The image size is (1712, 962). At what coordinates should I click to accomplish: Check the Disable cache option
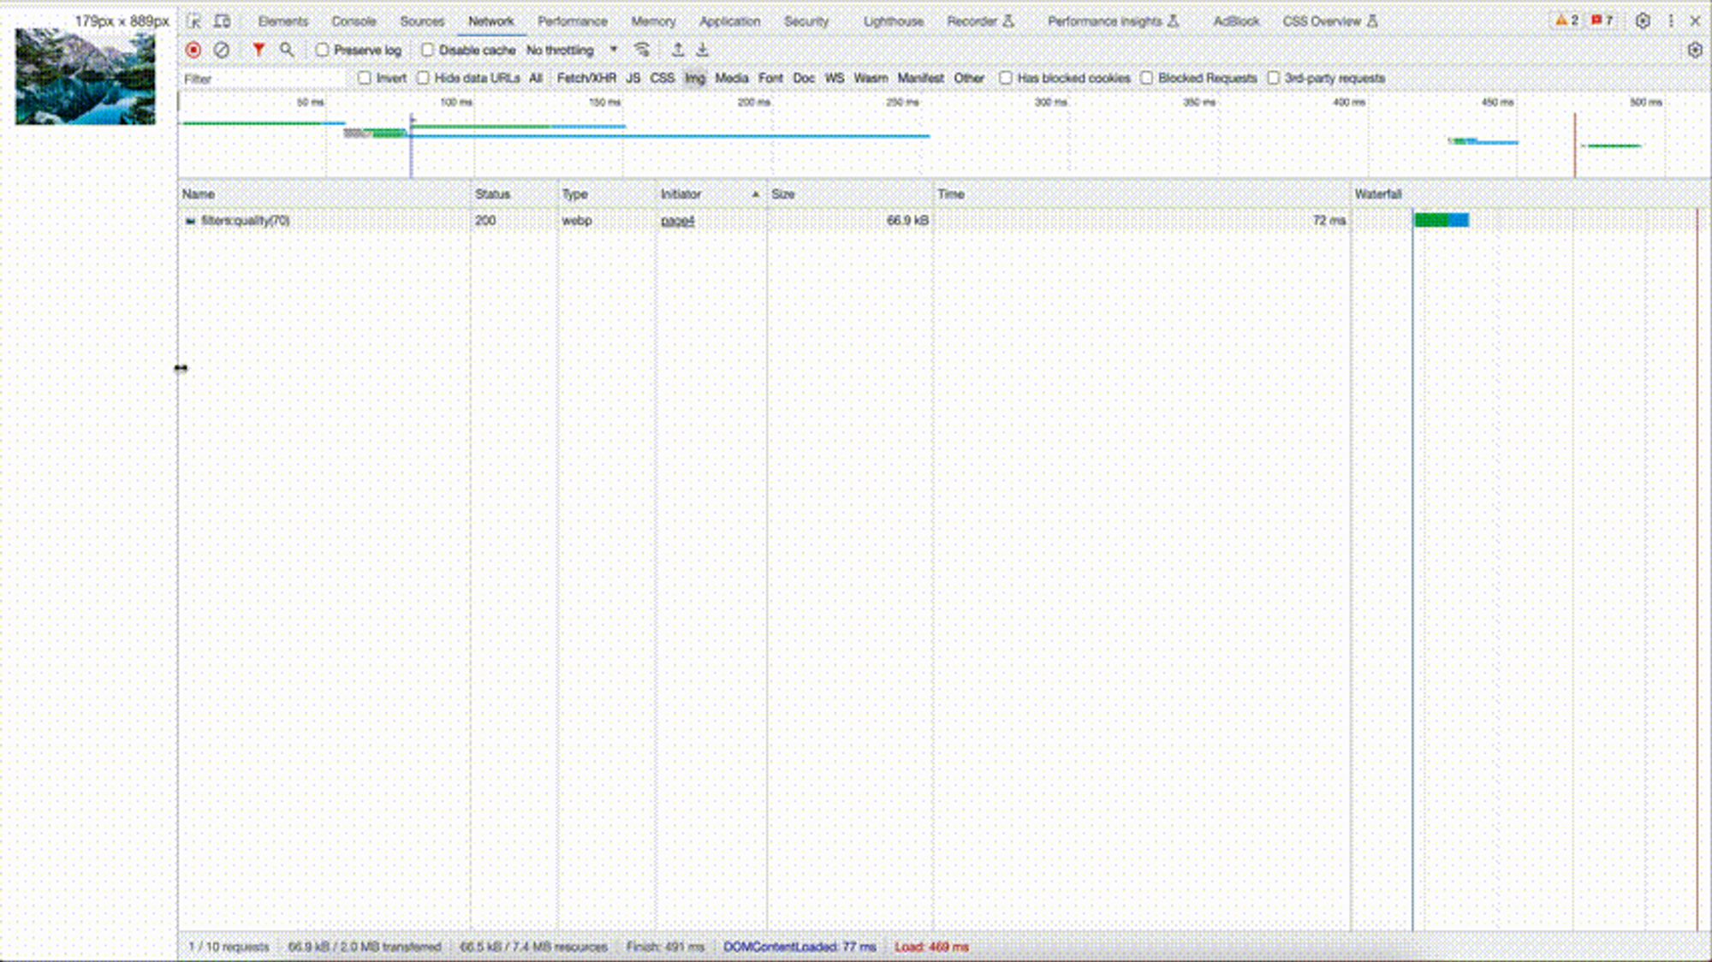[x=427, y=50]
